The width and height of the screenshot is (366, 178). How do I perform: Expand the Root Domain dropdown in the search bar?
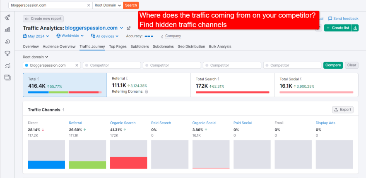[x=108, y=5]
